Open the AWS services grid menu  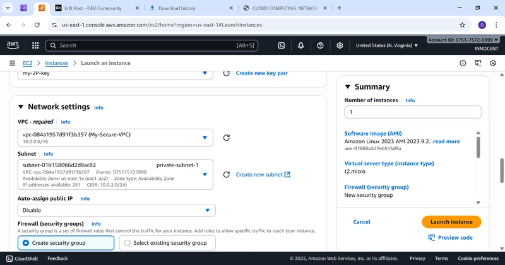click(x=35, y=45)
